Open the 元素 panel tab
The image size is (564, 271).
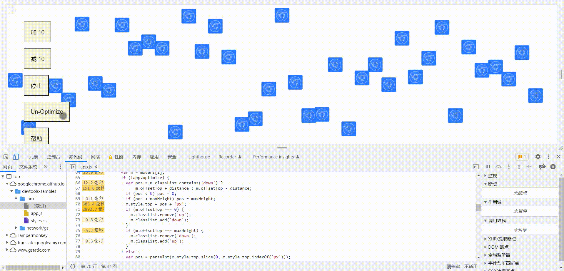tap(34, 157)
